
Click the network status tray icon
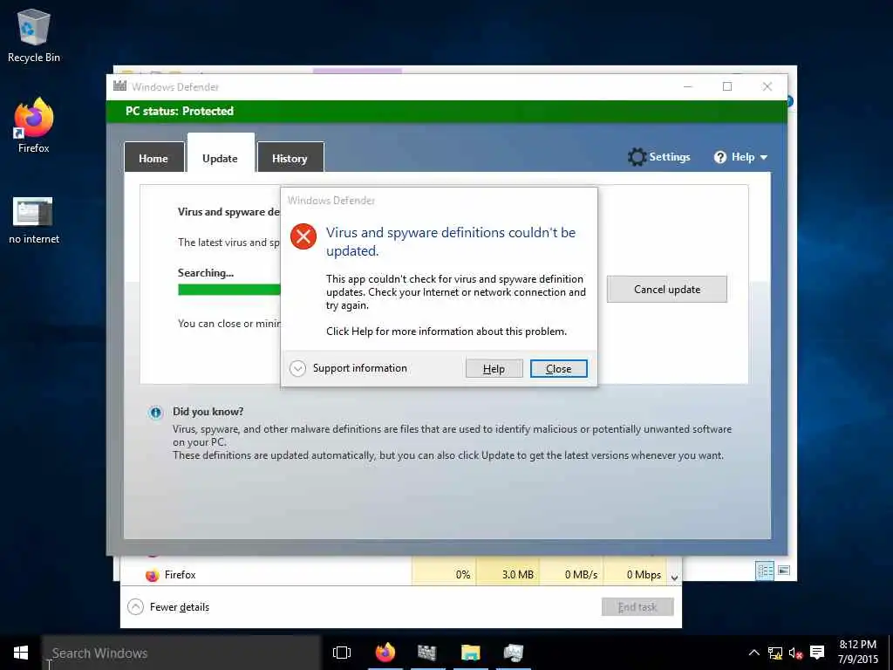point(774,653)
